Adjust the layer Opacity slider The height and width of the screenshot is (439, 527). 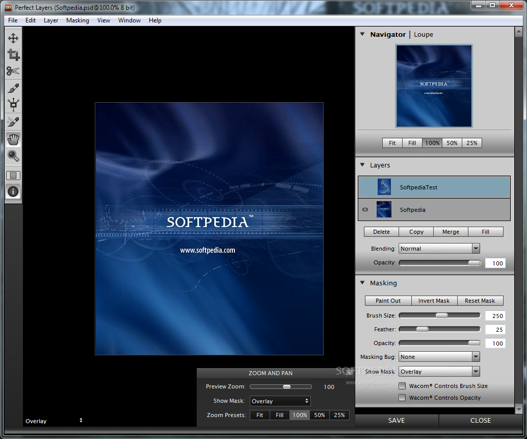[440, 262]
